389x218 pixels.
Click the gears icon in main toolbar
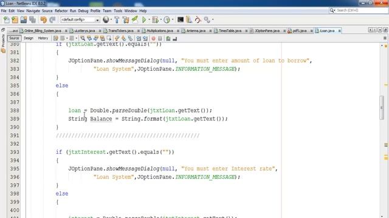click(x=207, y=19)
